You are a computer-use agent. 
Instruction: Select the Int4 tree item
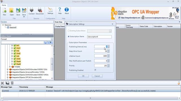(18, 56)
